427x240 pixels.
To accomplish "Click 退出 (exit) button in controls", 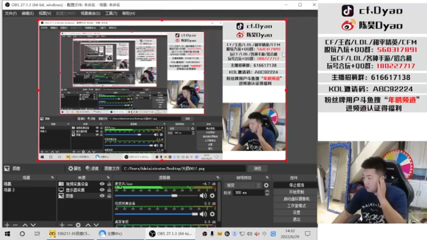I will [x=296, y=219].
